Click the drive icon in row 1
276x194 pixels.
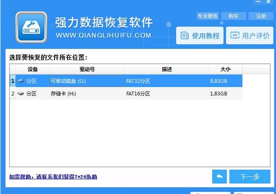(21, 81)
